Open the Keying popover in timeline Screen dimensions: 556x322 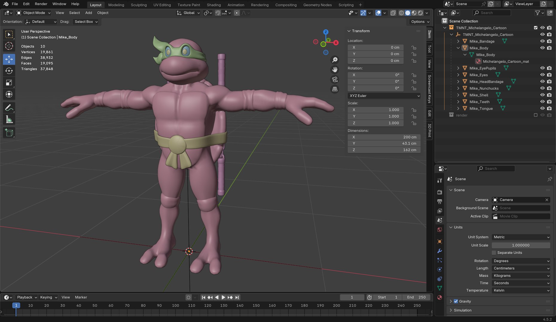tap(48, 297)
